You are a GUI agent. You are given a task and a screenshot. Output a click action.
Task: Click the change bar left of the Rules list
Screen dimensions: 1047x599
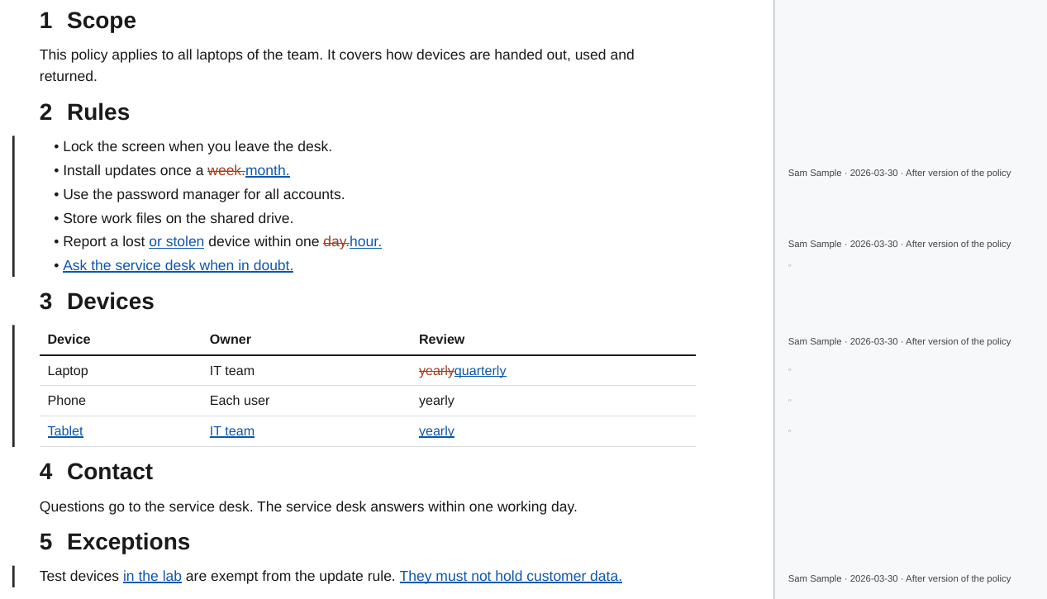coord(13,206)
